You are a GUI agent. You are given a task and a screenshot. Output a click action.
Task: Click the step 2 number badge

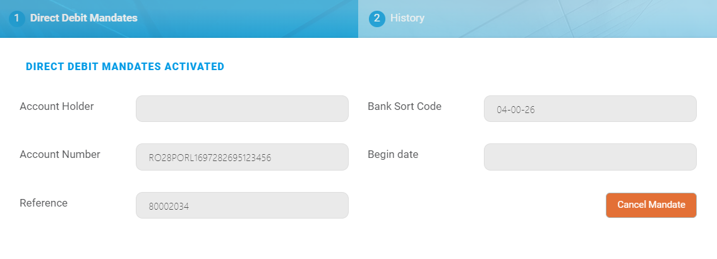coord(377,18)
